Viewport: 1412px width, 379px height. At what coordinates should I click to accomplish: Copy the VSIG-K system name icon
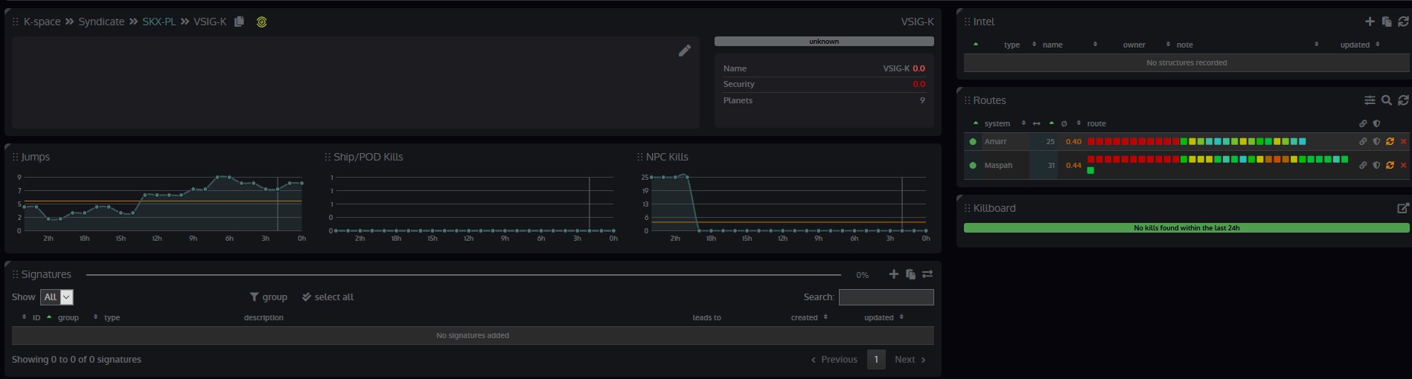tap(239, 22)
